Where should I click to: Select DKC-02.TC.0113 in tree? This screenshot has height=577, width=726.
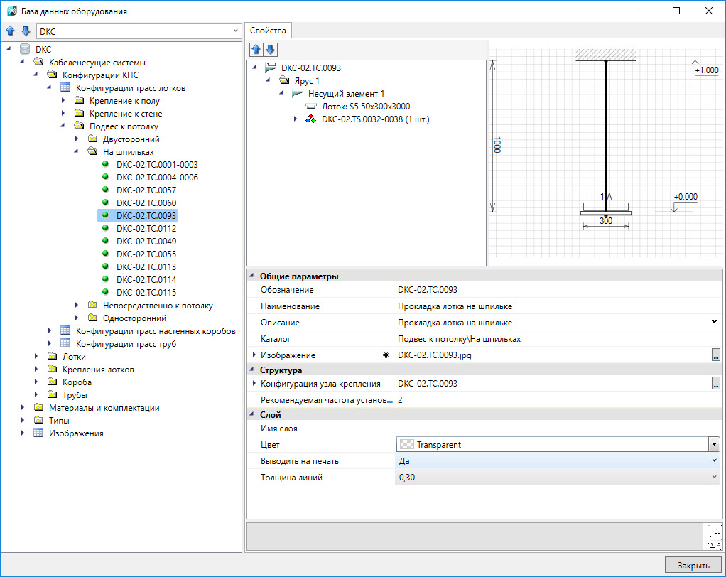[x=146, y=266]
